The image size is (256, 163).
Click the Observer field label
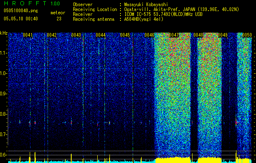83,4
